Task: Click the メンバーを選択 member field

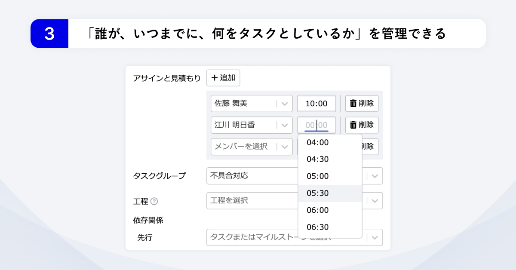Action: pyautogui.click(x=243, y=147)
